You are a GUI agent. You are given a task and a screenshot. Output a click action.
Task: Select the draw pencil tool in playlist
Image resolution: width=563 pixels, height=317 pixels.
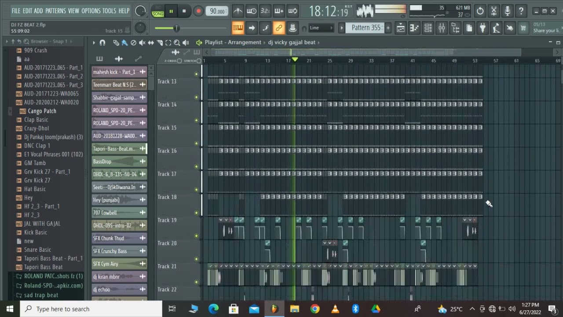(x=116, y=43)
